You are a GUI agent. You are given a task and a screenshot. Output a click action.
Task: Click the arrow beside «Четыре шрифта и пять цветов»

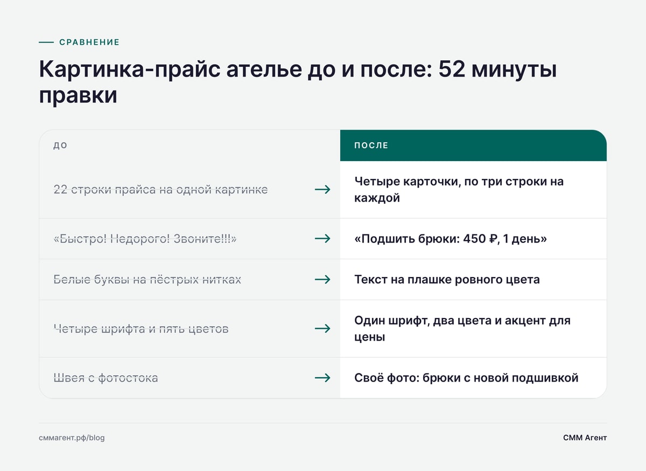322,329
